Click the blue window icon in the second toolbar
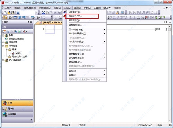Viewport: 173px width, 128px height. 15,17
